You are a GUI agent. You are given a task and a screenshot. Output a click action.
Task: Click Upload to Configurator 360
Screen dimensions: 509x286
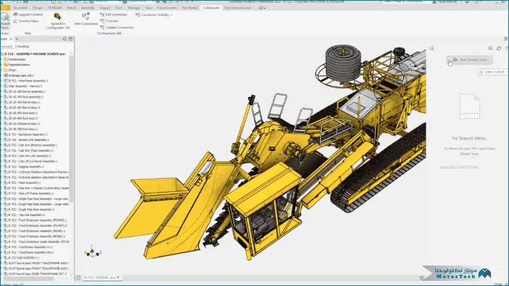[x=58, y=21]
